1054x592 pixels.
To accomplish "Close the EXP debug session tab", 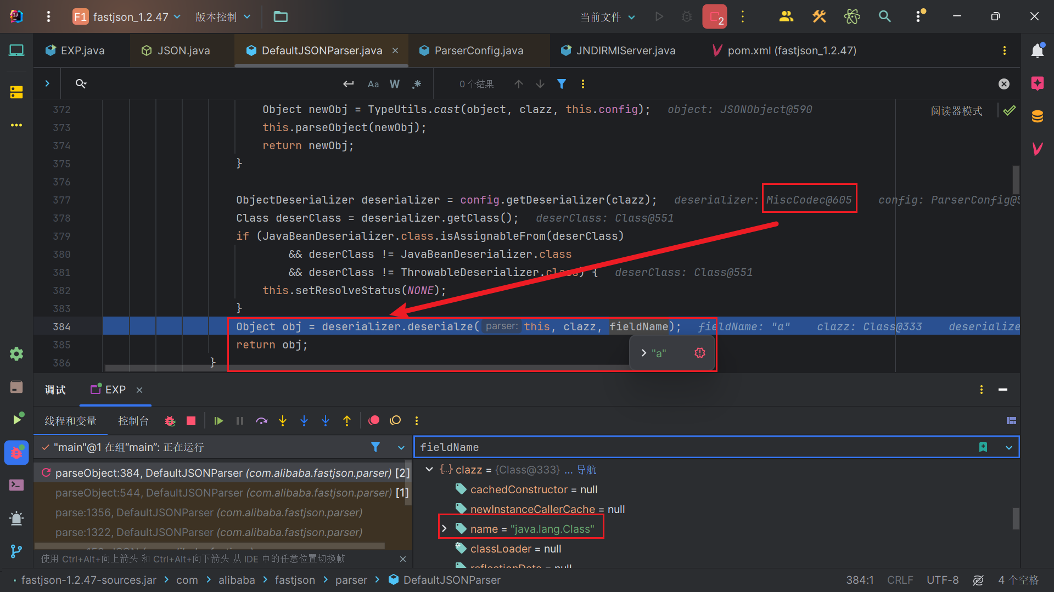I will point(139,390).
